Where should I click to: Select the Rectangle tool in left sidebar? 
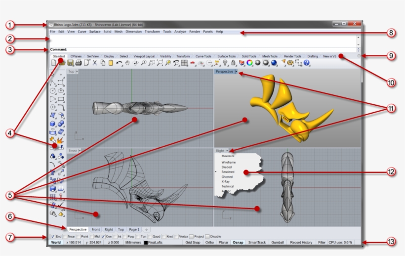coord(61,99)
